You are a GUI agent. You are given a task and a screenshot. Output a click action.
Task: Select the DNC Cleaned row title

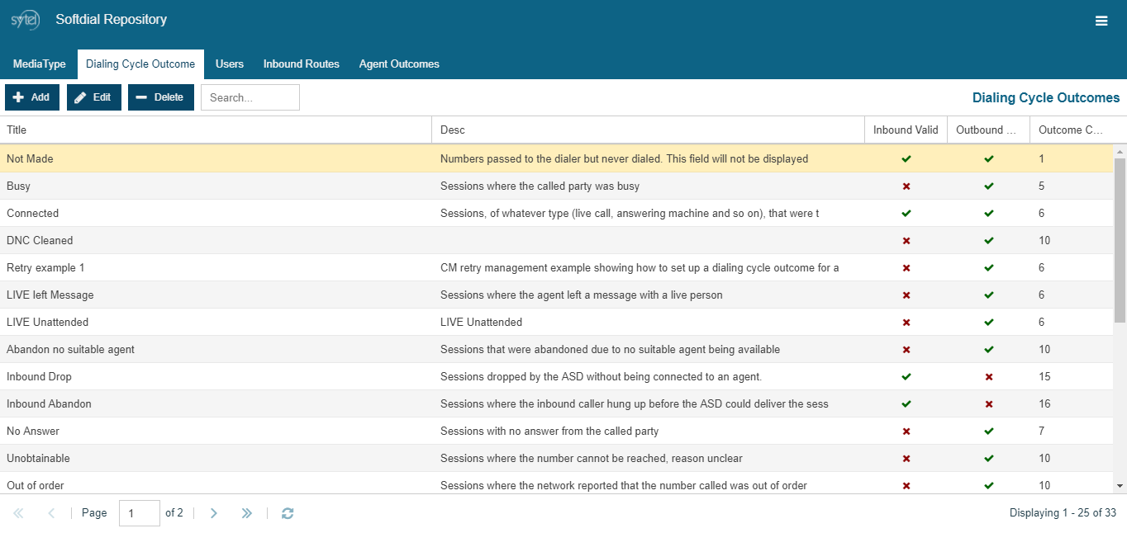(40, 241)
